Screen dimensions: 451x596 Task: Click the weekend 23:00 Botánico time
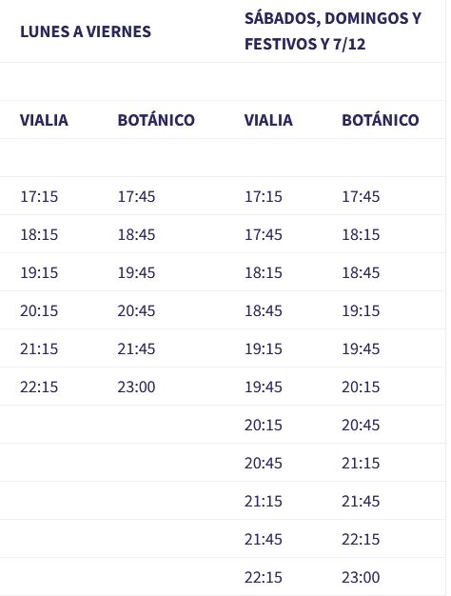(361, 577)
